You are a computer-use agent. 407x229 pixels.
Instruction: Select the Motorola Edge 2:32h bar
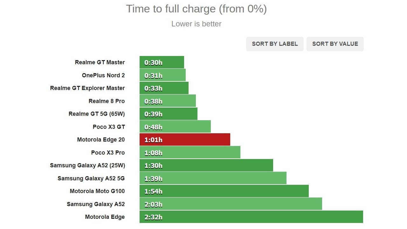(x=251, y=217)
